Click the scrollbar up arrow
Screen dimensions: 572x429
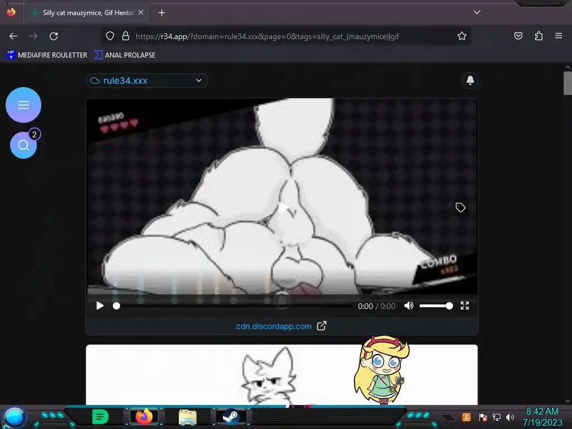pyautogui.click(x=568, y=67)
